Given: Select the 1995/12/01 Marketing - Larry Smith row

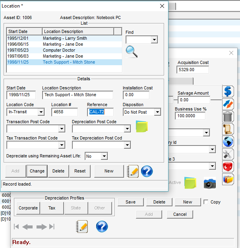Looking at the screenshot, I should coord(64,38).
